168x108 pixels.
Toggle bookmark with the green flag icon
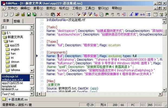(x=107, y=14)
